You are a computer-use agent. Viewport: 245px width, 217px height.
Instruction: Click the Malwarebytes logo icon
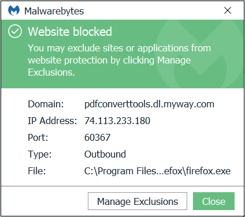[x=14, y=10]
